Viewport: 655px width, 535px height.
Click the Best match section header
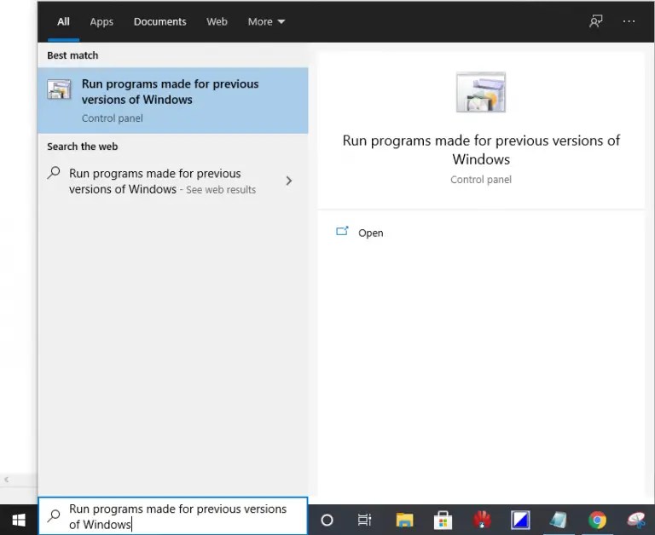click(x=72, y=55)
